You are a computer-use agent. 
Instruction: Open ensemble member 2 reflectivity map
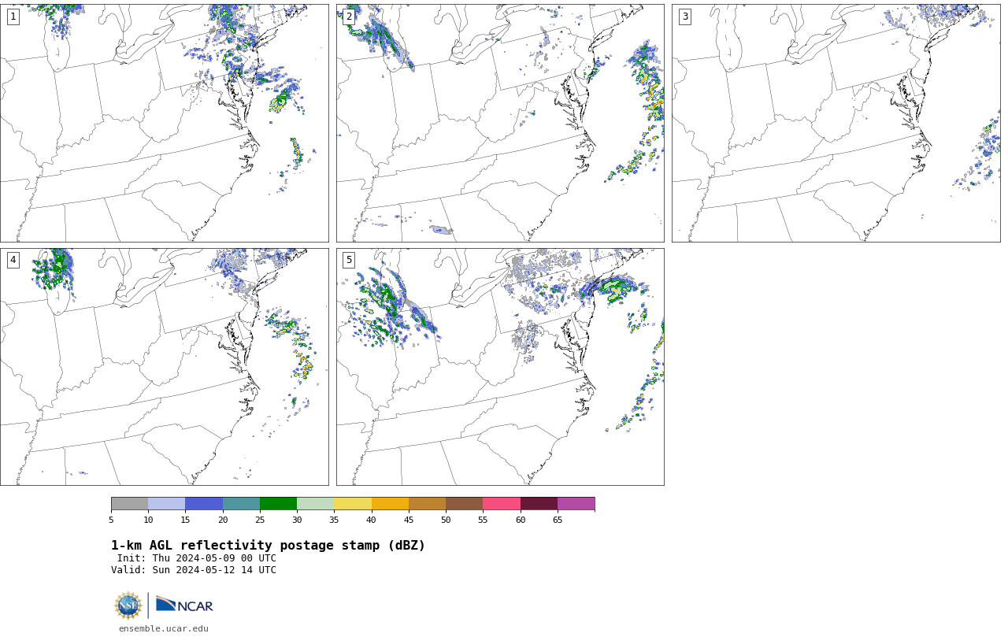point(500,123)
